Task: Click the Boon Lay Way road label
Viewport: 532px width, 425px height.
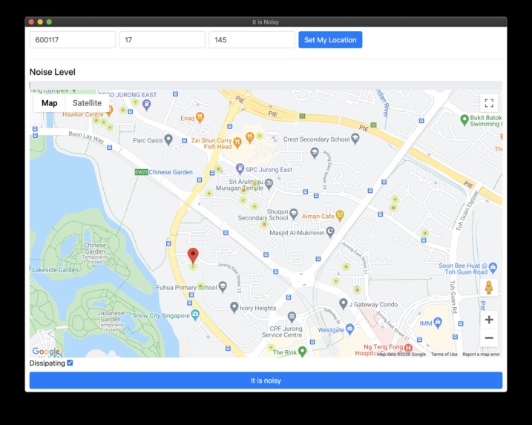Action: [x=86, y=137]
